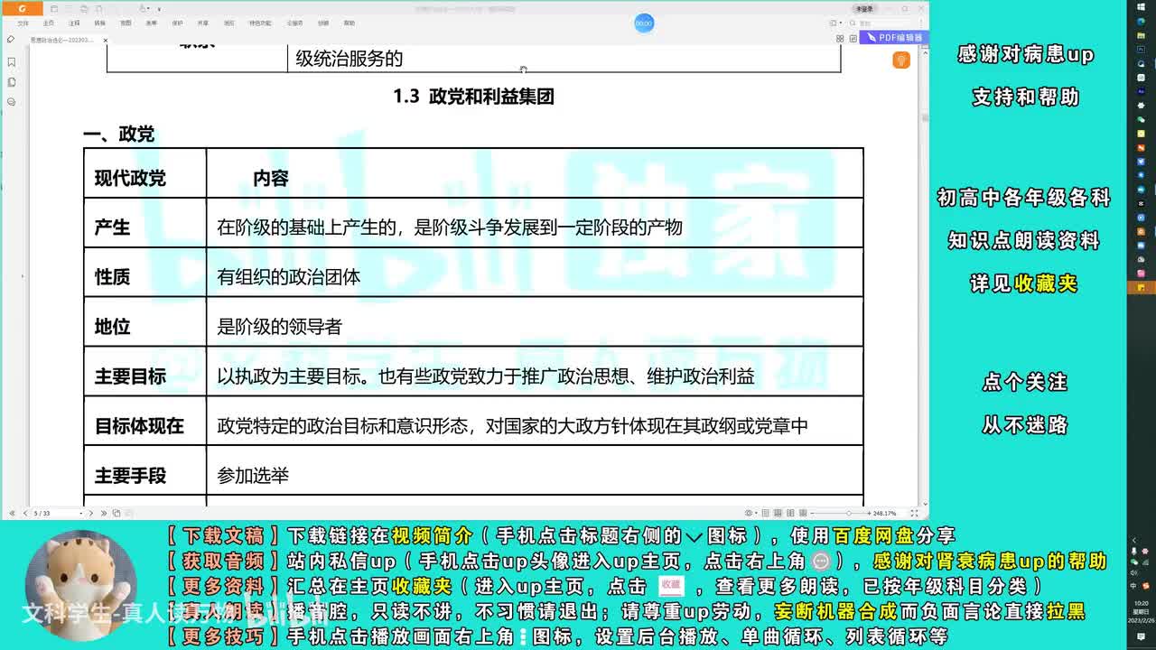Switch to the 注释 ribbon tab
The image size is (1156, 650).
click(74, 23)
